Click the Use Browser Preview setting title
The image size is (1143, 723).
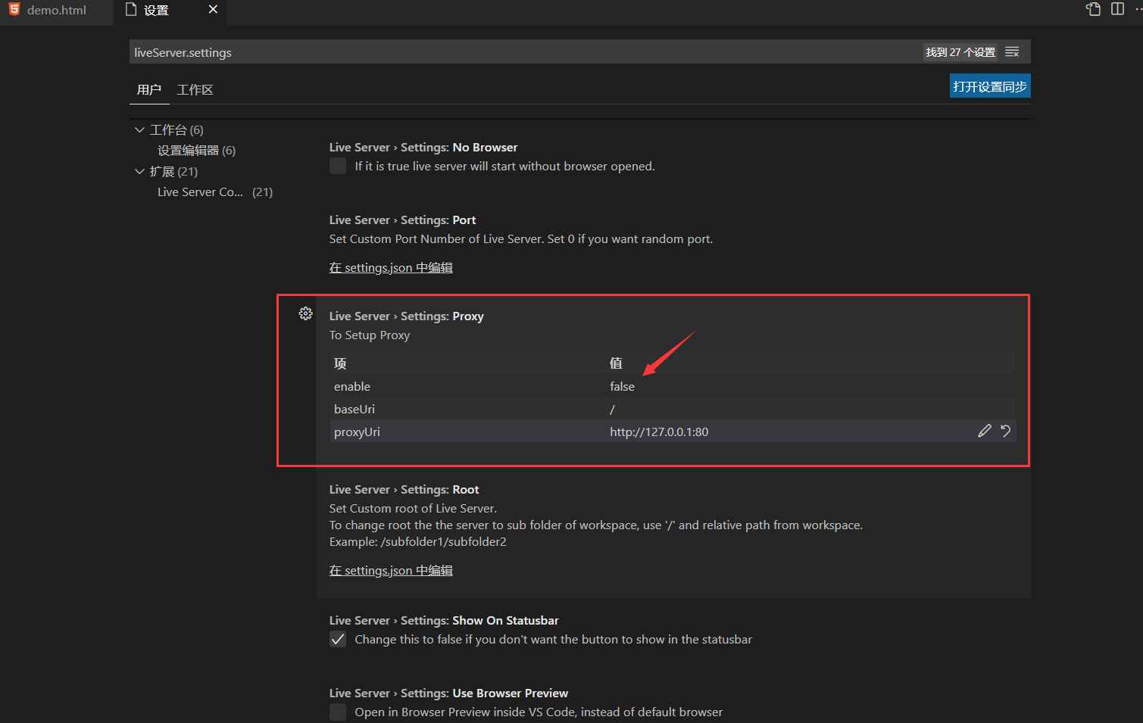tap(448, 693)
